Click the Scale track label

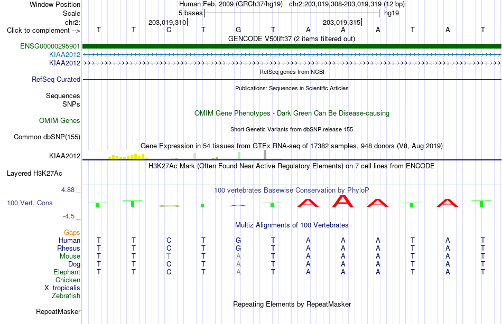click(71, 13)
